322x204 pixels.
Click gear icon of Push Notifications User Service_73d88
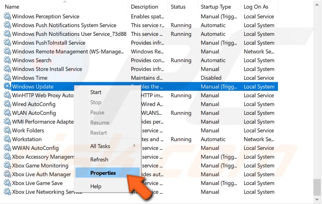7,34
